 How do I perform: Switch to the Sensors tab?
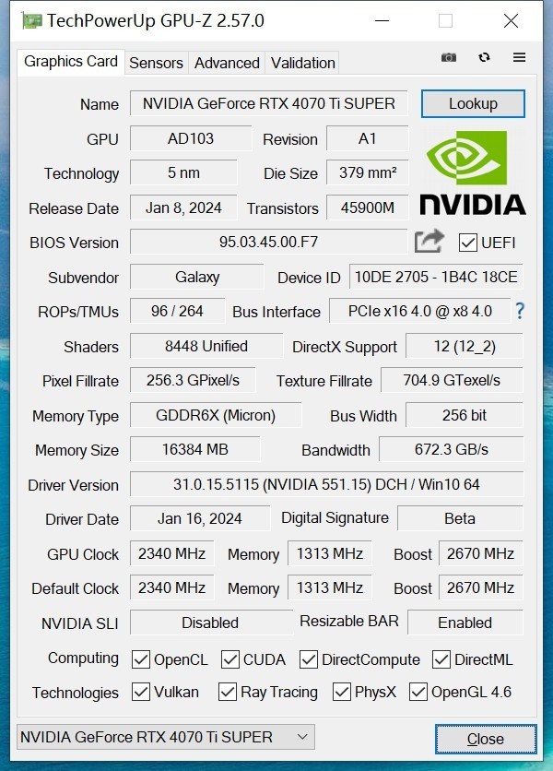156,63
